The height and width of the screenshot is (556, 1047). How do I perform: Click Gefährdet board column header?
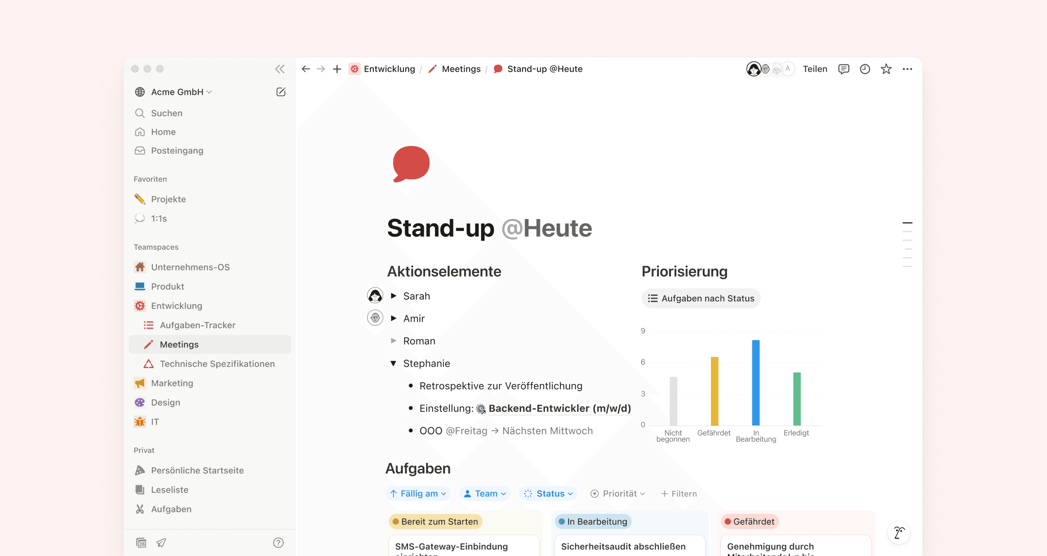pyautogui.click(x=750, y=521)
